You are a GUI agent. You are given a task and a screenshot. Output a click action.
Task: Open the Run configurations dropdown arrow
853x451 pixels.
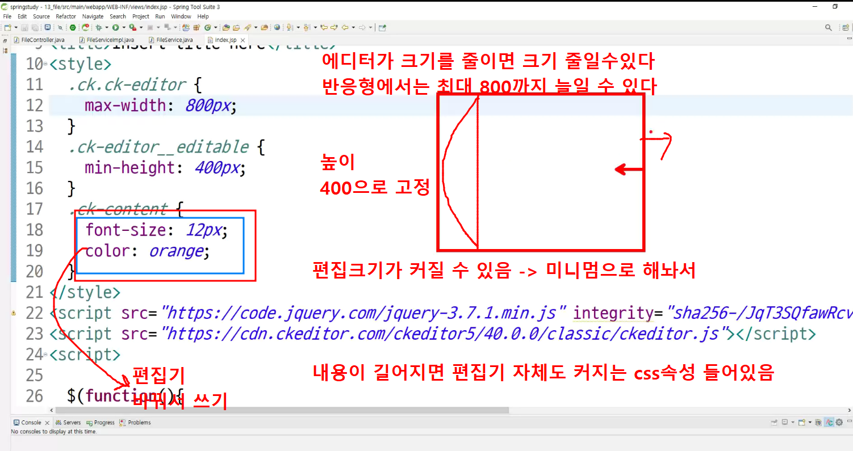pos(124,27)
